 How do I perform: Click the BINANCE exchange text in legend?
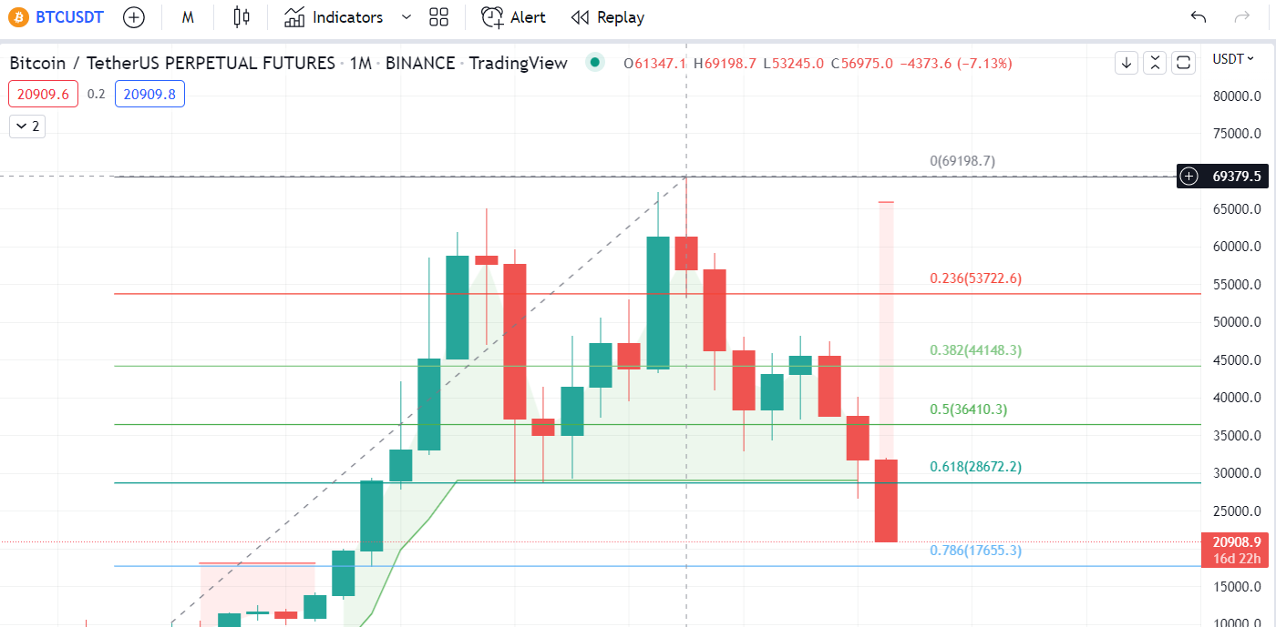pyautogui.click(x=420, y=63)
